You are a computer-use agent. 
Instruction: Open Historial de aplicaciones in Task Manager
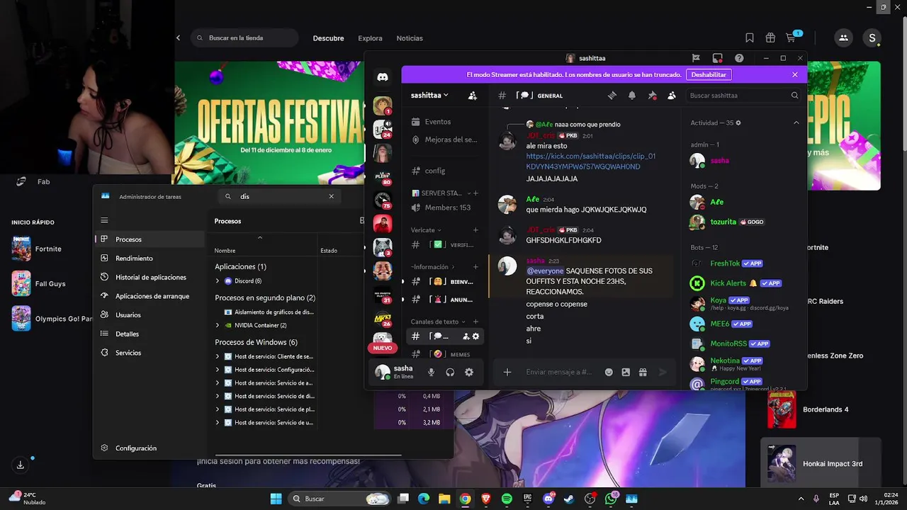pyautogui.click(x=149, y=277)
